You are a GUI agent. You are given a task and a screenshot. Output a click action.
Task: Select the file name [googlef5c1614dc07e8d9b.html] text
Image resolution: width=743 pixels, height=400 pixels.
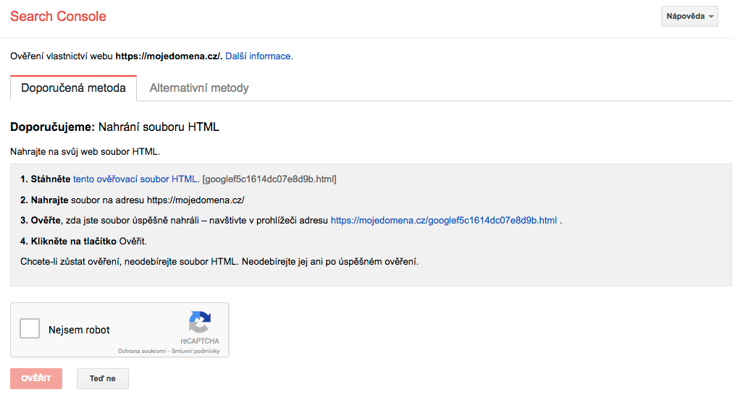tap(269, 179)
